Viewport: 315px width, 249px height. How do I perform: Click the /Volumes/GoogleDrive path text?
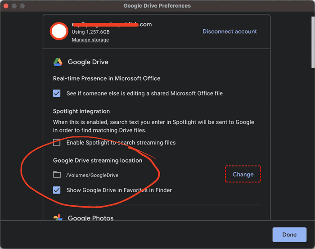tap(92, 175)
